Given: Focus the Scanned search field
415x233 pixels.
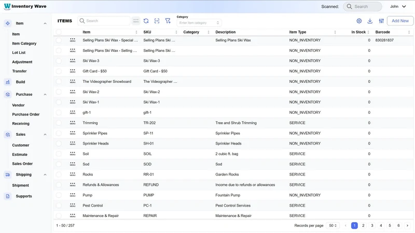Looking at the screenshot, I should 362,7.
